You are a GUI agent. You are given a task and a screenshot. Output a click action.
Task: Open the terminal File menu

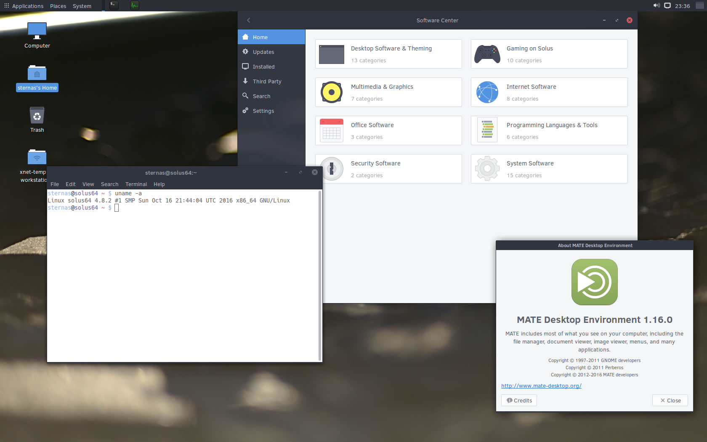click(x=55, y=184)
